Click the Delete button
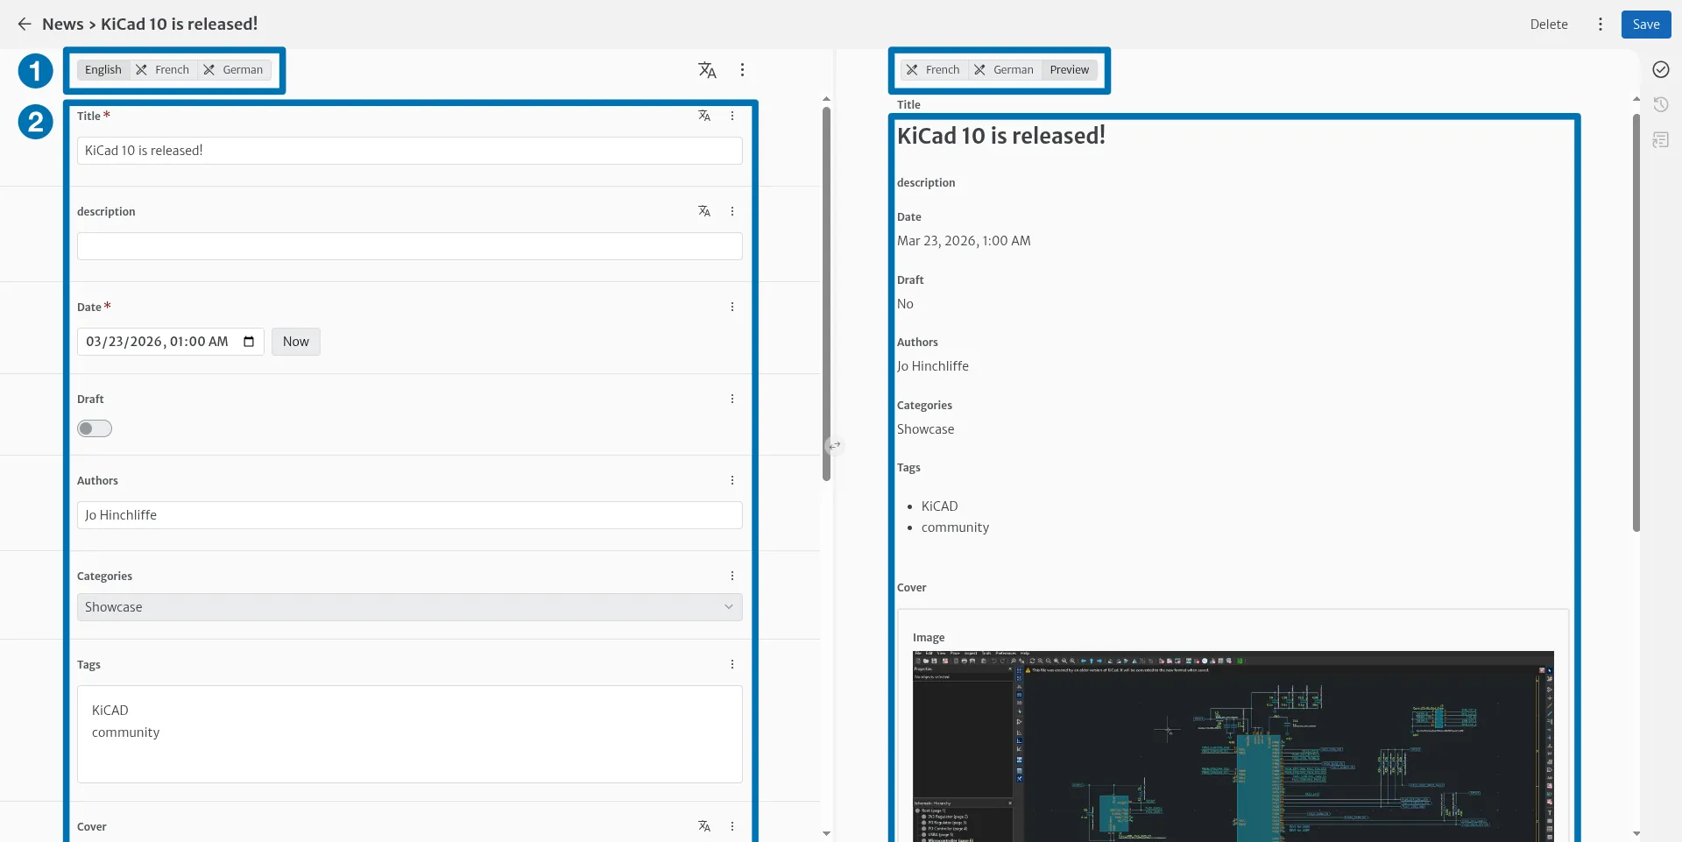This screenshot has width=1682, height=842. [x=1548, y=25]
